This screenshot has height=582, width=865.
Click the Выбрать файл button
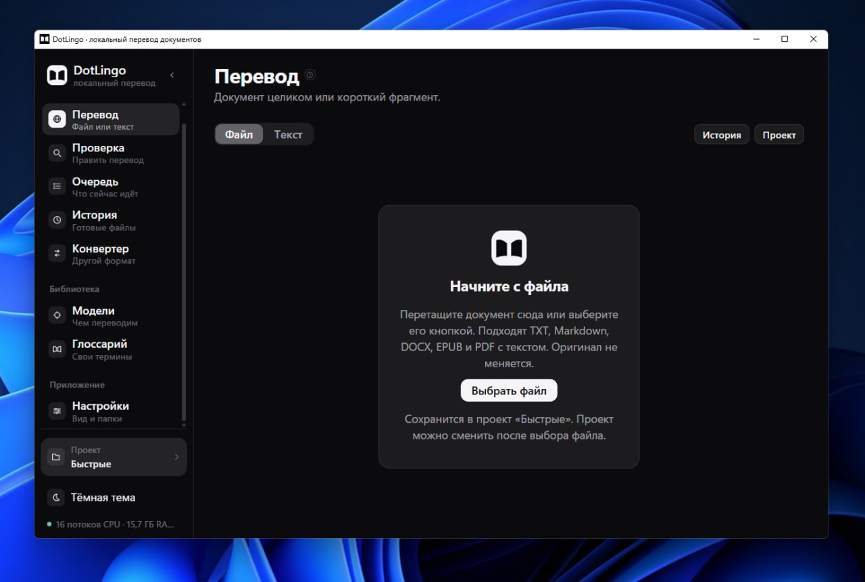point(509,390)
